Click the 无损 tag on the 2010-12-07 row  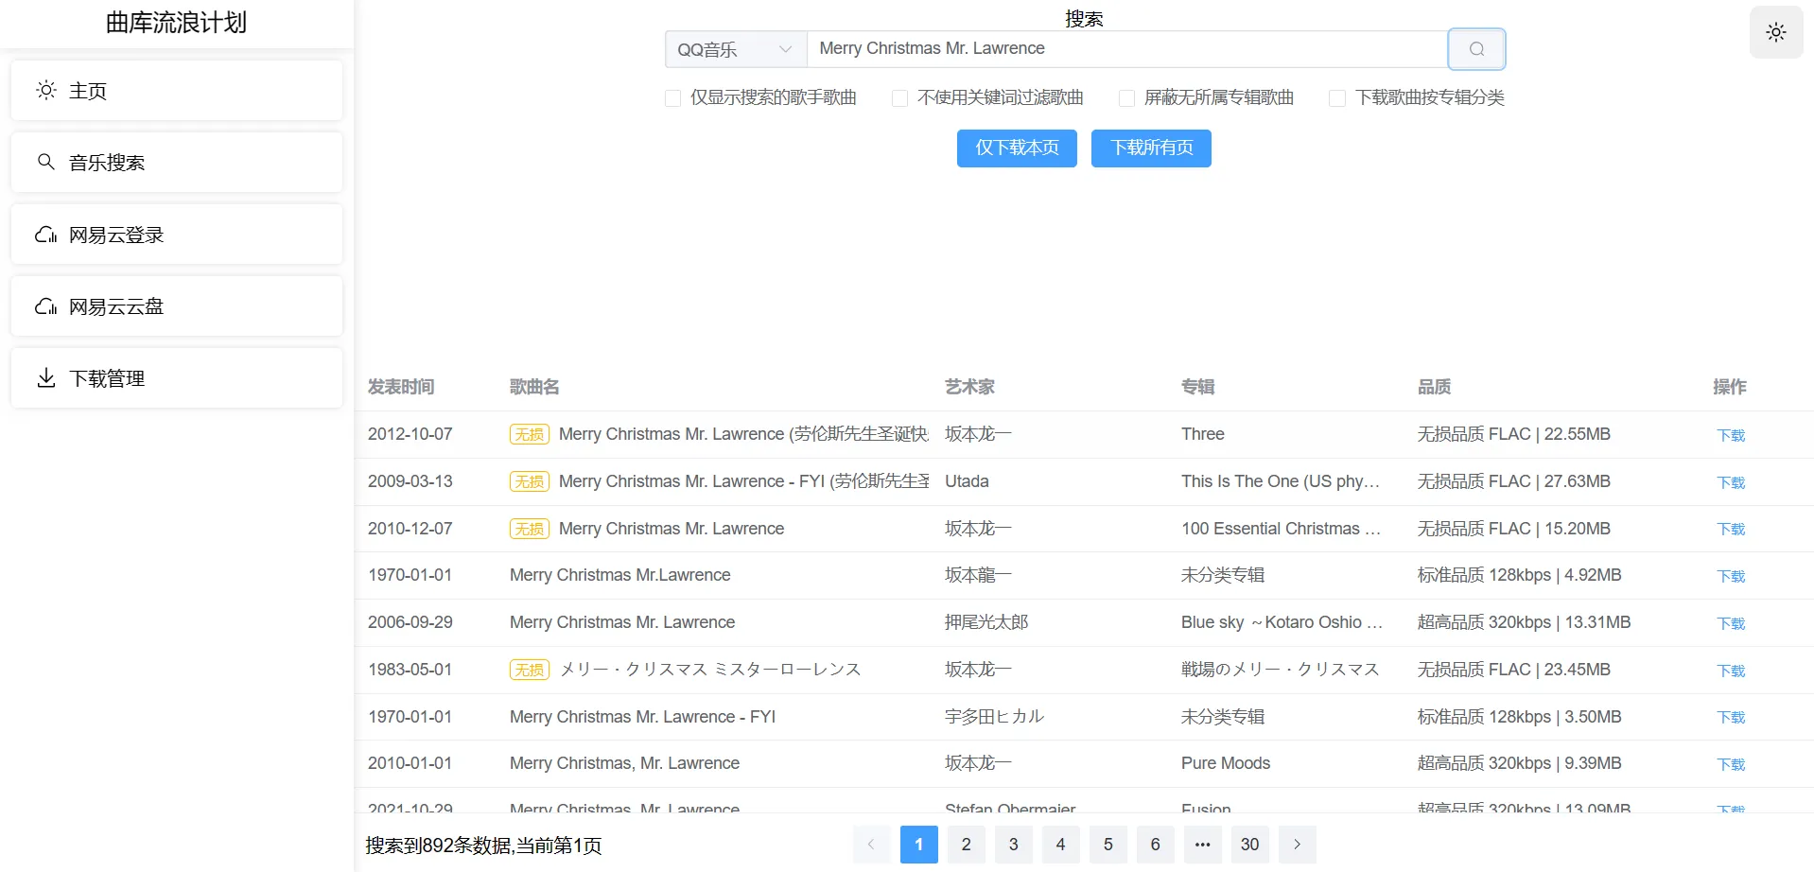tap(530, 529)
